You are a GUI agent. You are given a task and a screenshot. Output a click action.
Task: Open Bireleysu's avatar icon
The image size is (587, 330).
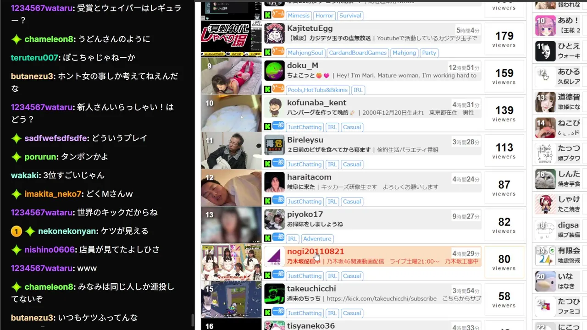(x=274, y=145)
